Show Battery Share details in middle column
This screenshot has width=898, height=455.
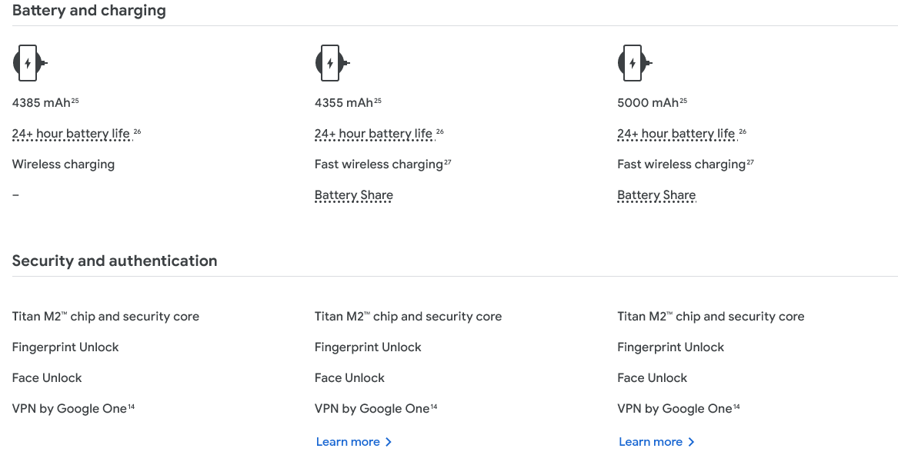point(353,195)
